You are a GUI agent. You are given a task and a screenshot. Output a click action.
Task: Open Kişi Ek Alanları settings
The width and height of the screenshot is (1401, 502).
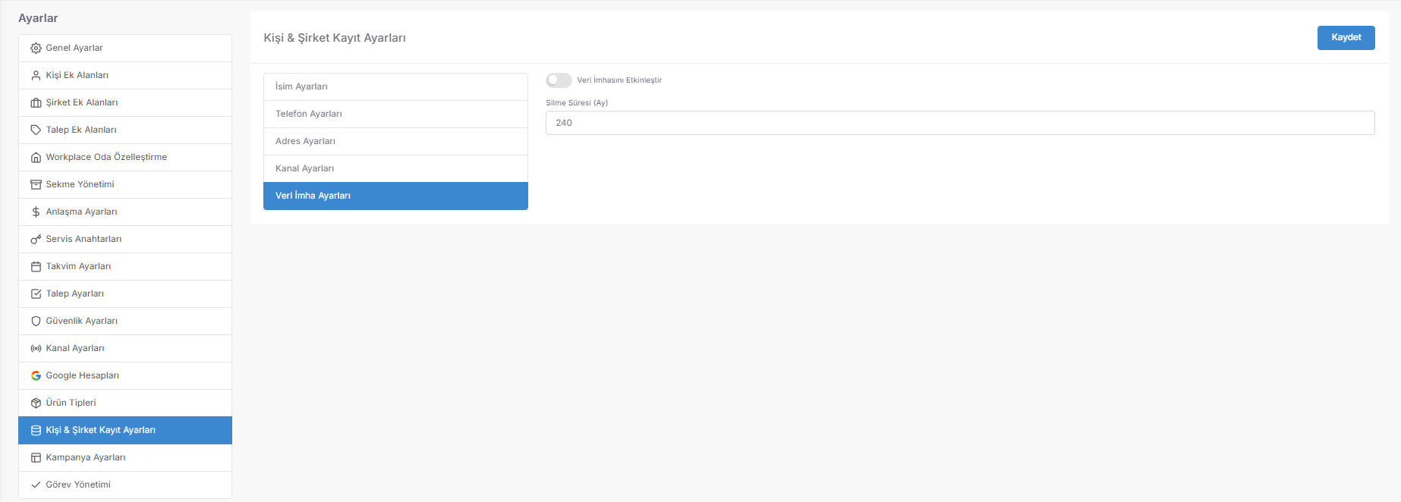pos(125,75)
